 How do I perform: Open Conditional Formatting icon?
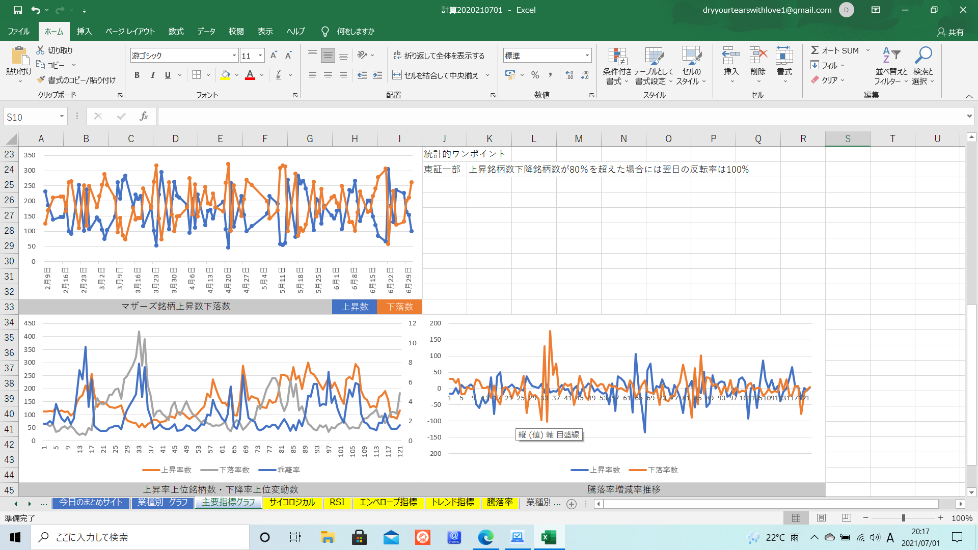[x=617, y=57]
